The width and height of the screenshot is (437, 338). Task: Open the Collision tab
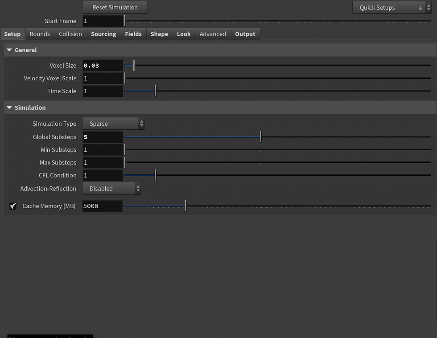[x=70, y=34]
